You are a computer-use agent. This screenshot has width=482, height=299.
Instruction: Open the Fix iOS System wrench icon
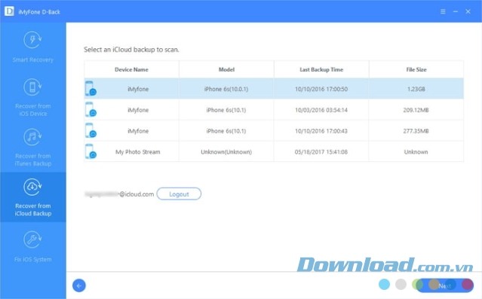32,240
